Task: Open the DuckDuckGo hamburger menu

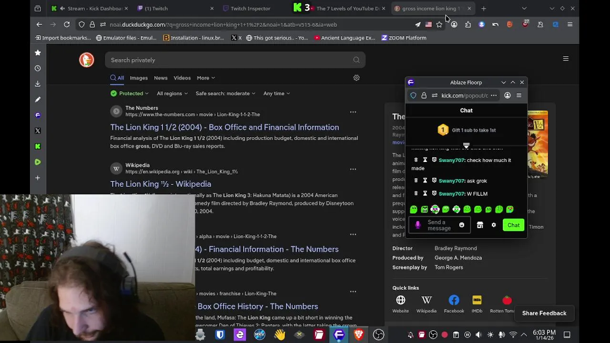Action: [x=566, y=59]
